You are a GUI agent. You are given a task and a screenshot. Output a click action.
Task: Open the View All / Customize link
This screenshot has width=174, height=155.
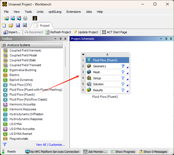pos(50,145)
